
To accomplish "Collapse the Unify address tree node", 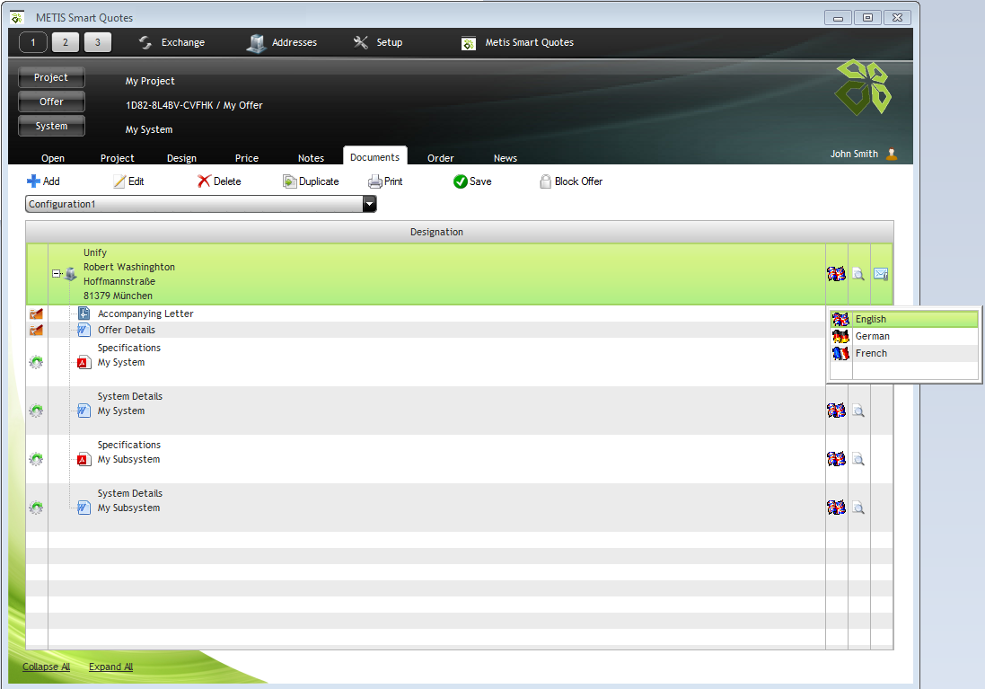I will coord(56,273).
